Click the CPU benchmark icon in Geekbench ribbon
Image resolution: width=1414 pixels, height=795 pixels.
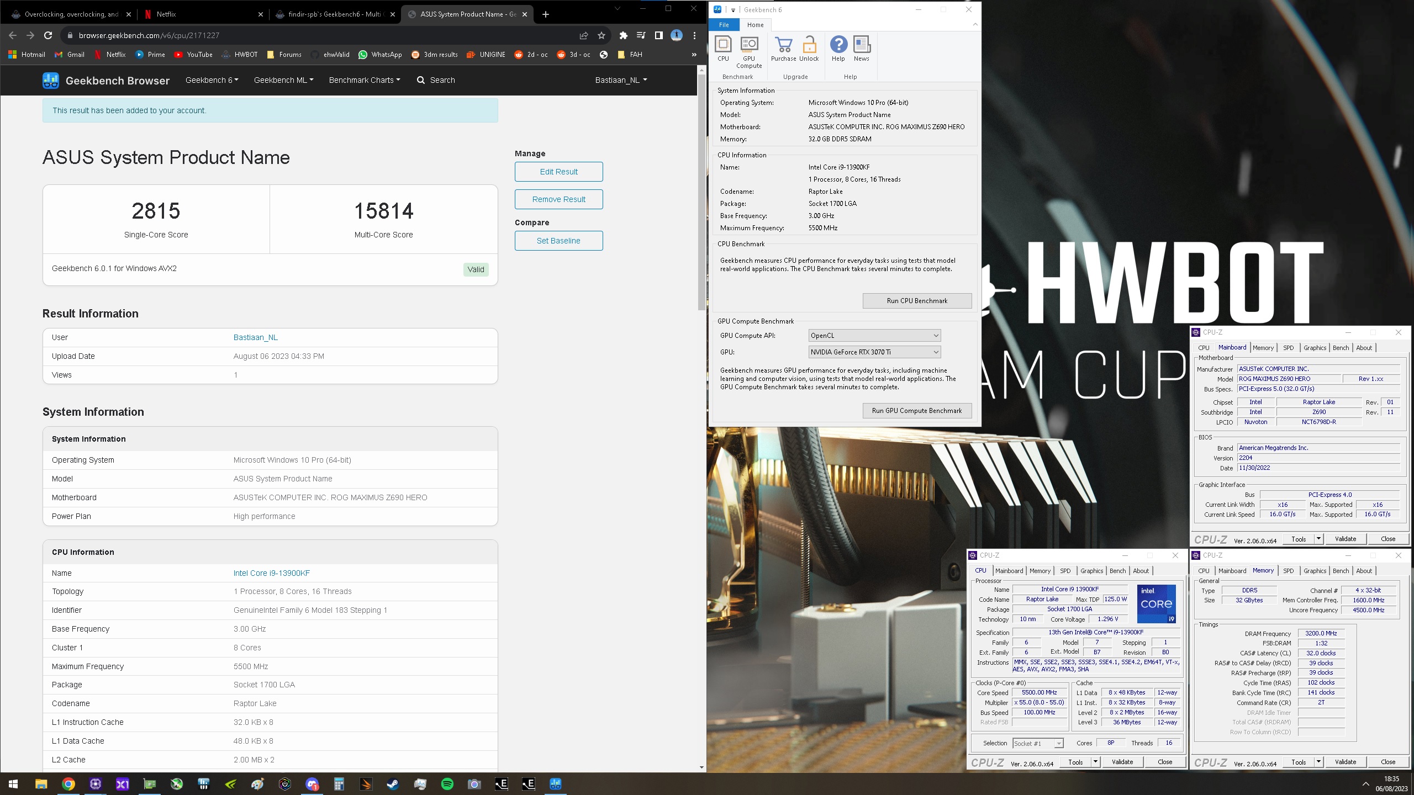[723, 49]
